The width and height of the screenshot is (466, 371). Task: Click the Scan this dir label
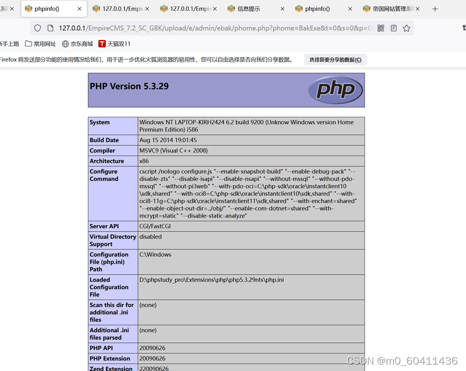(x=112, y=312)
